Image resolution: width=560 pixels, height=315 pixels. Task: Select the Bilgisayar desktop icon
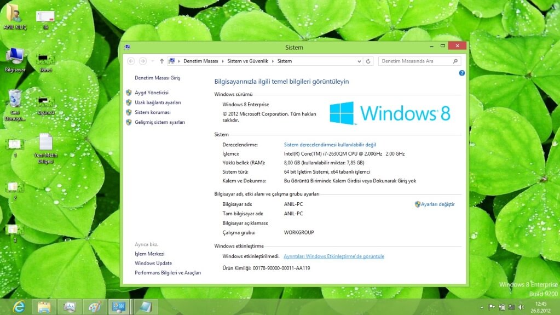pos(15,56)
